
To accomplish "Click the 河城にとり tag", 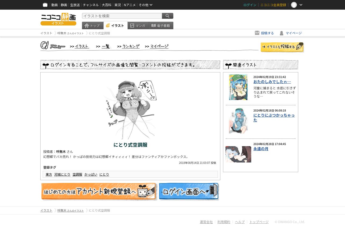I will pyautogui.click(x=62, y=175).
